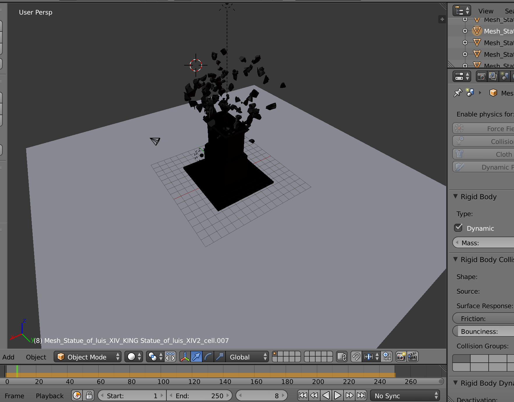This screenshot has width=514, height=402.
Task: Open the properties editor type selector
Action: pos(462,76)
